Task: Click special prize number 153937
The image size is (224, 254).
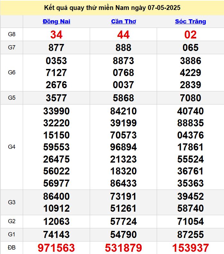Action: (x=190, y=248)
